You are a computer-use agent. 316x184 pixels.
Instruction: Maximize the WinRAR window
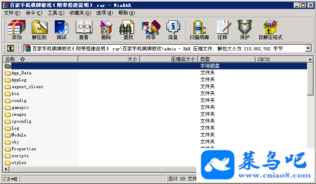(x=303, y=5)
